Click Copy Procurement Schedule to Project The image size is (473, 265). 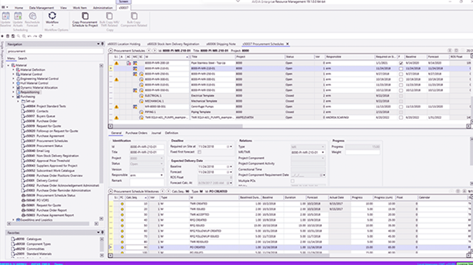85,20
